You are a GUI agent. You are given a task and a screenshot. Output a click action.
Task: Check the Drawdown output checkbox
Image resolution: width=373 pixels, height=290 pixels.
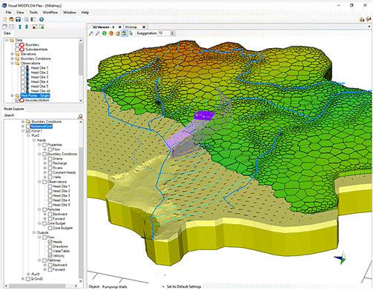50,247
